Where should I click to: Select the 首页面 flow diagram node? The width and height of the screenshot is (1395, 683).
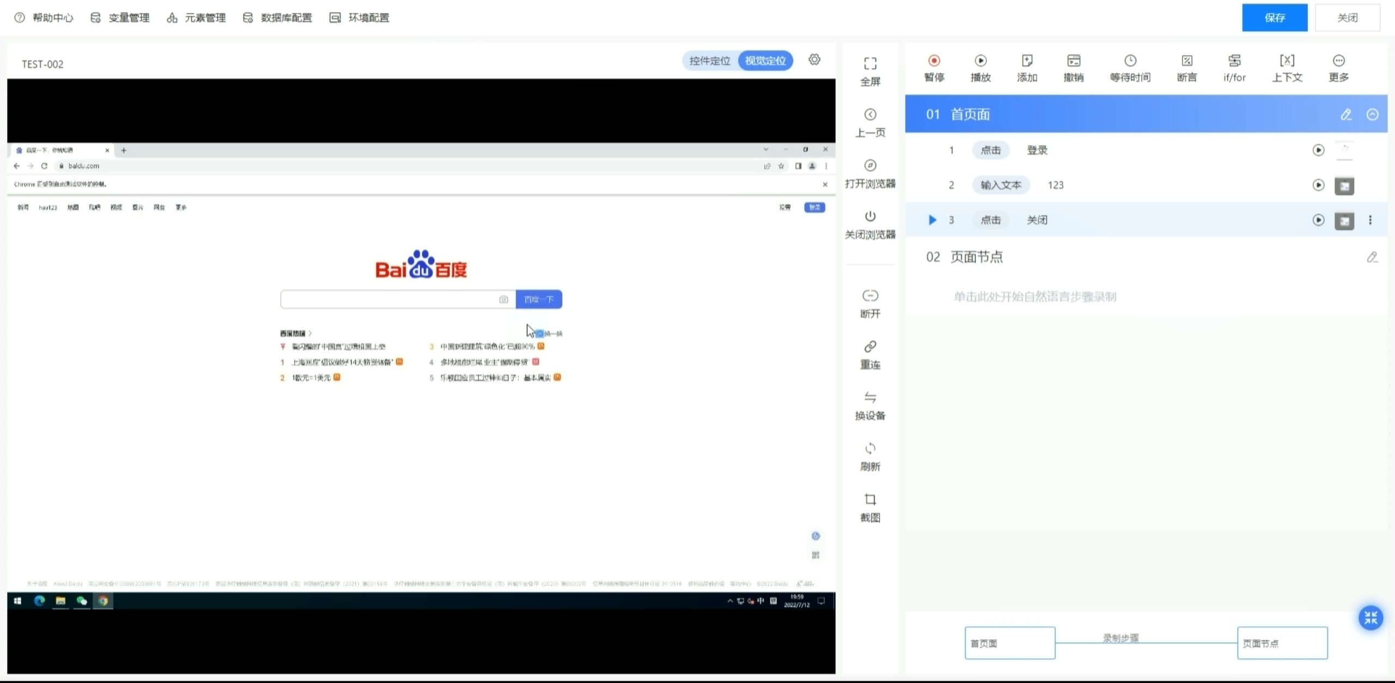pos(1010,643)
